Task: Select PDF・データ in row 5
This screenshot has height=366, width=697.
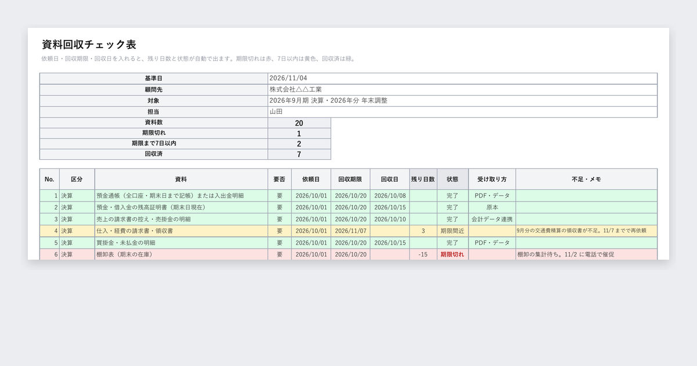Action: (x=492, y=243)
